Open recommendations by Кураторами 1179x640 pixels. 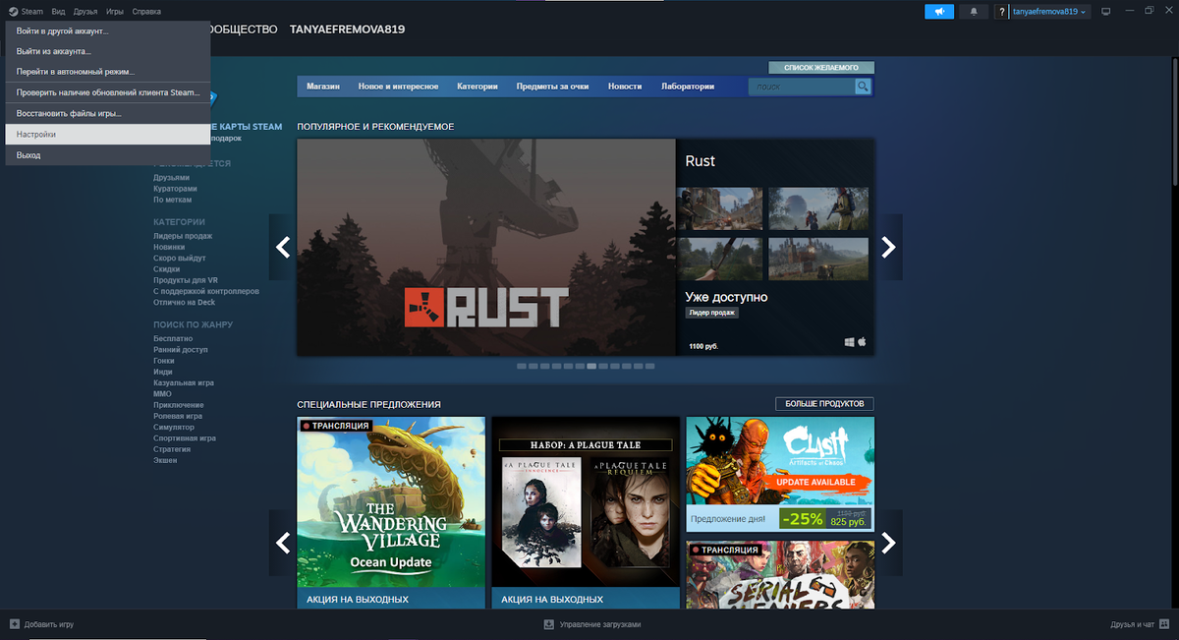click(175, 189)
